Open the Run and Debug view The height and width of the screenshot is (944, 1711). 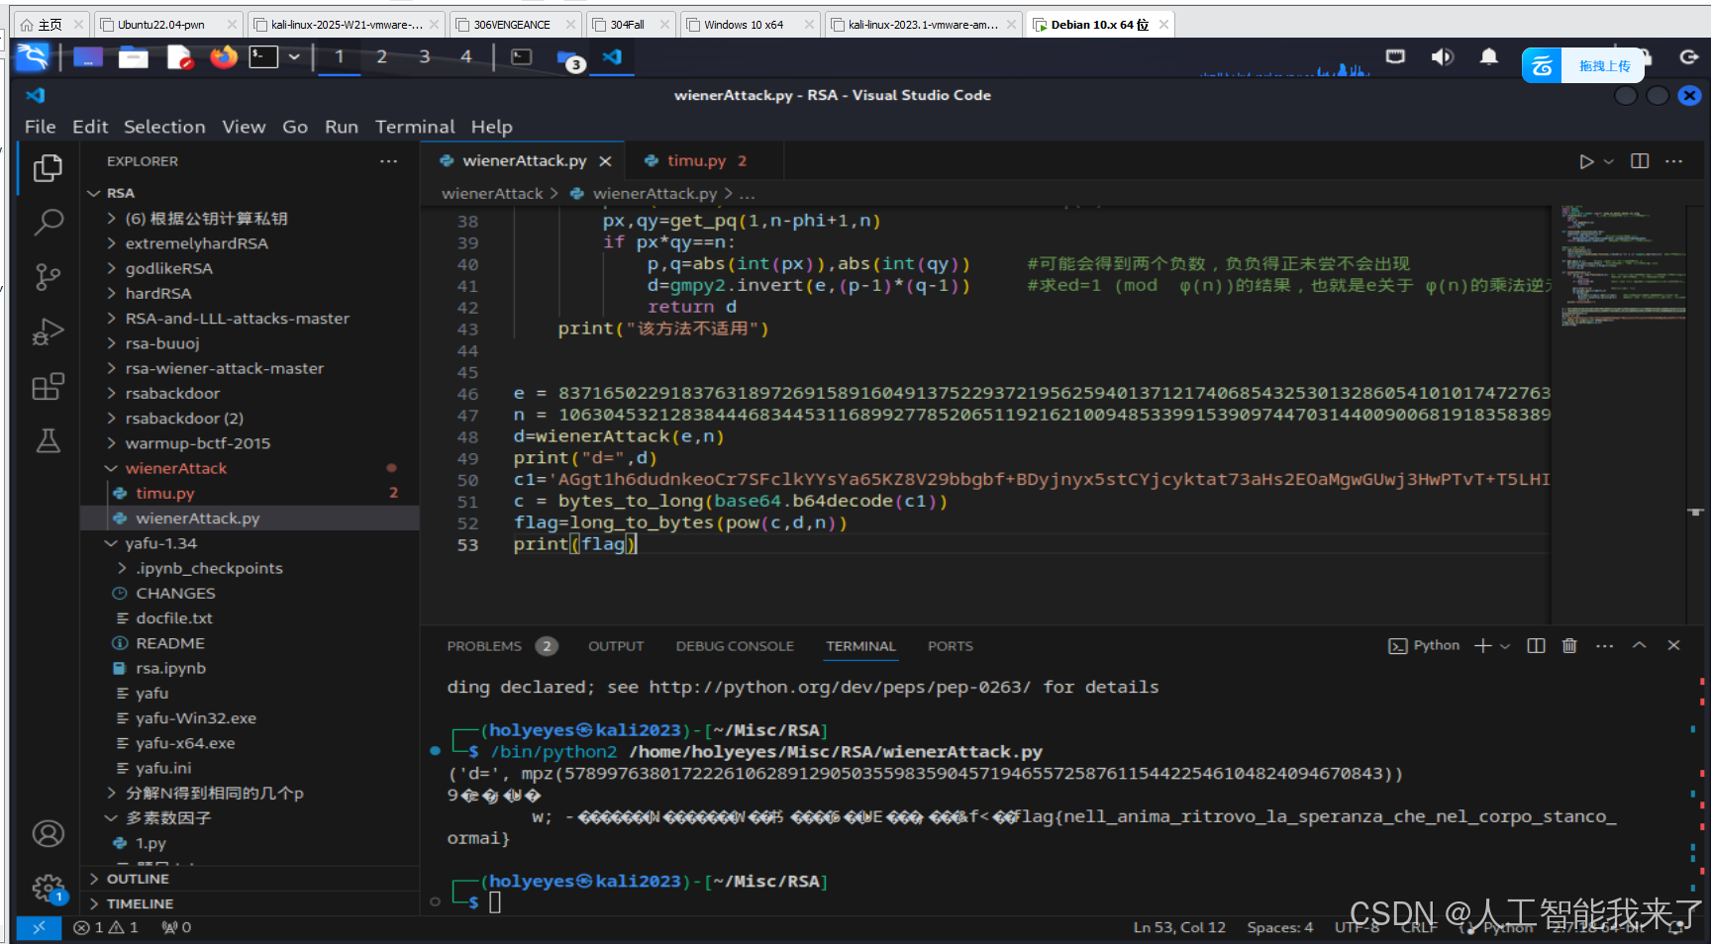tap(48, 331)
